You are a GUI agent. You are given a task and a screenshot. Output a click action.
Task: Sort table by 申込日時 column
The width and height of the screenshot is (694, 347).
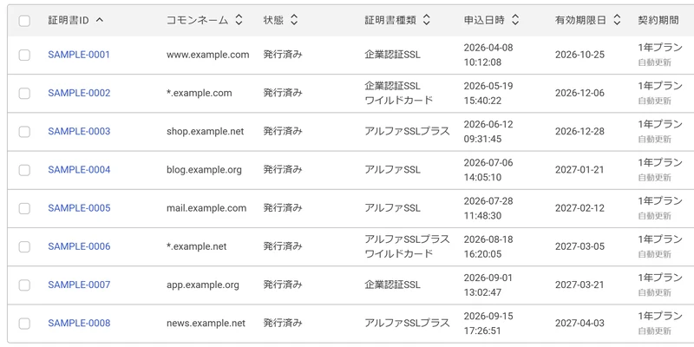514,20
